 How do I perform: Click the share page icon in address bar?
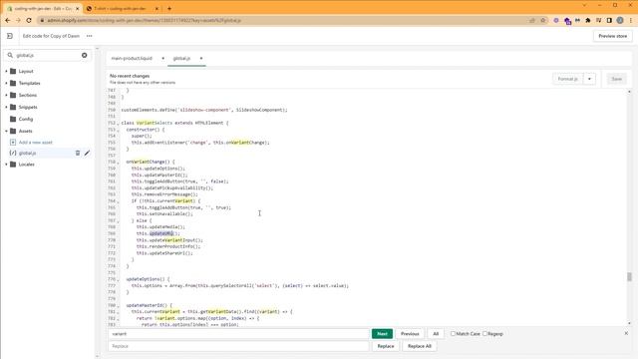coord(531,20)
